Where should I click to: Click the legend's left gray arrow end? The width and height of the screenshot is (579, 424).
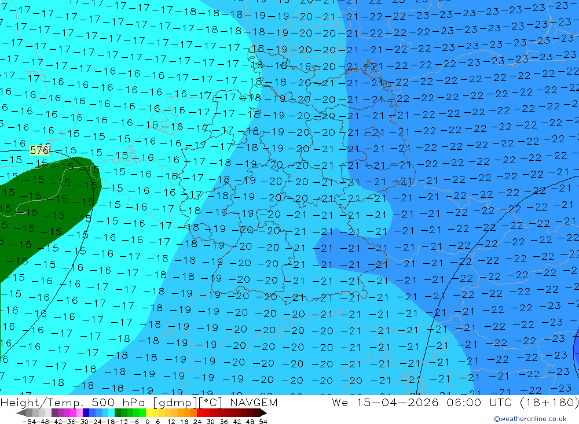click(21, 412)
